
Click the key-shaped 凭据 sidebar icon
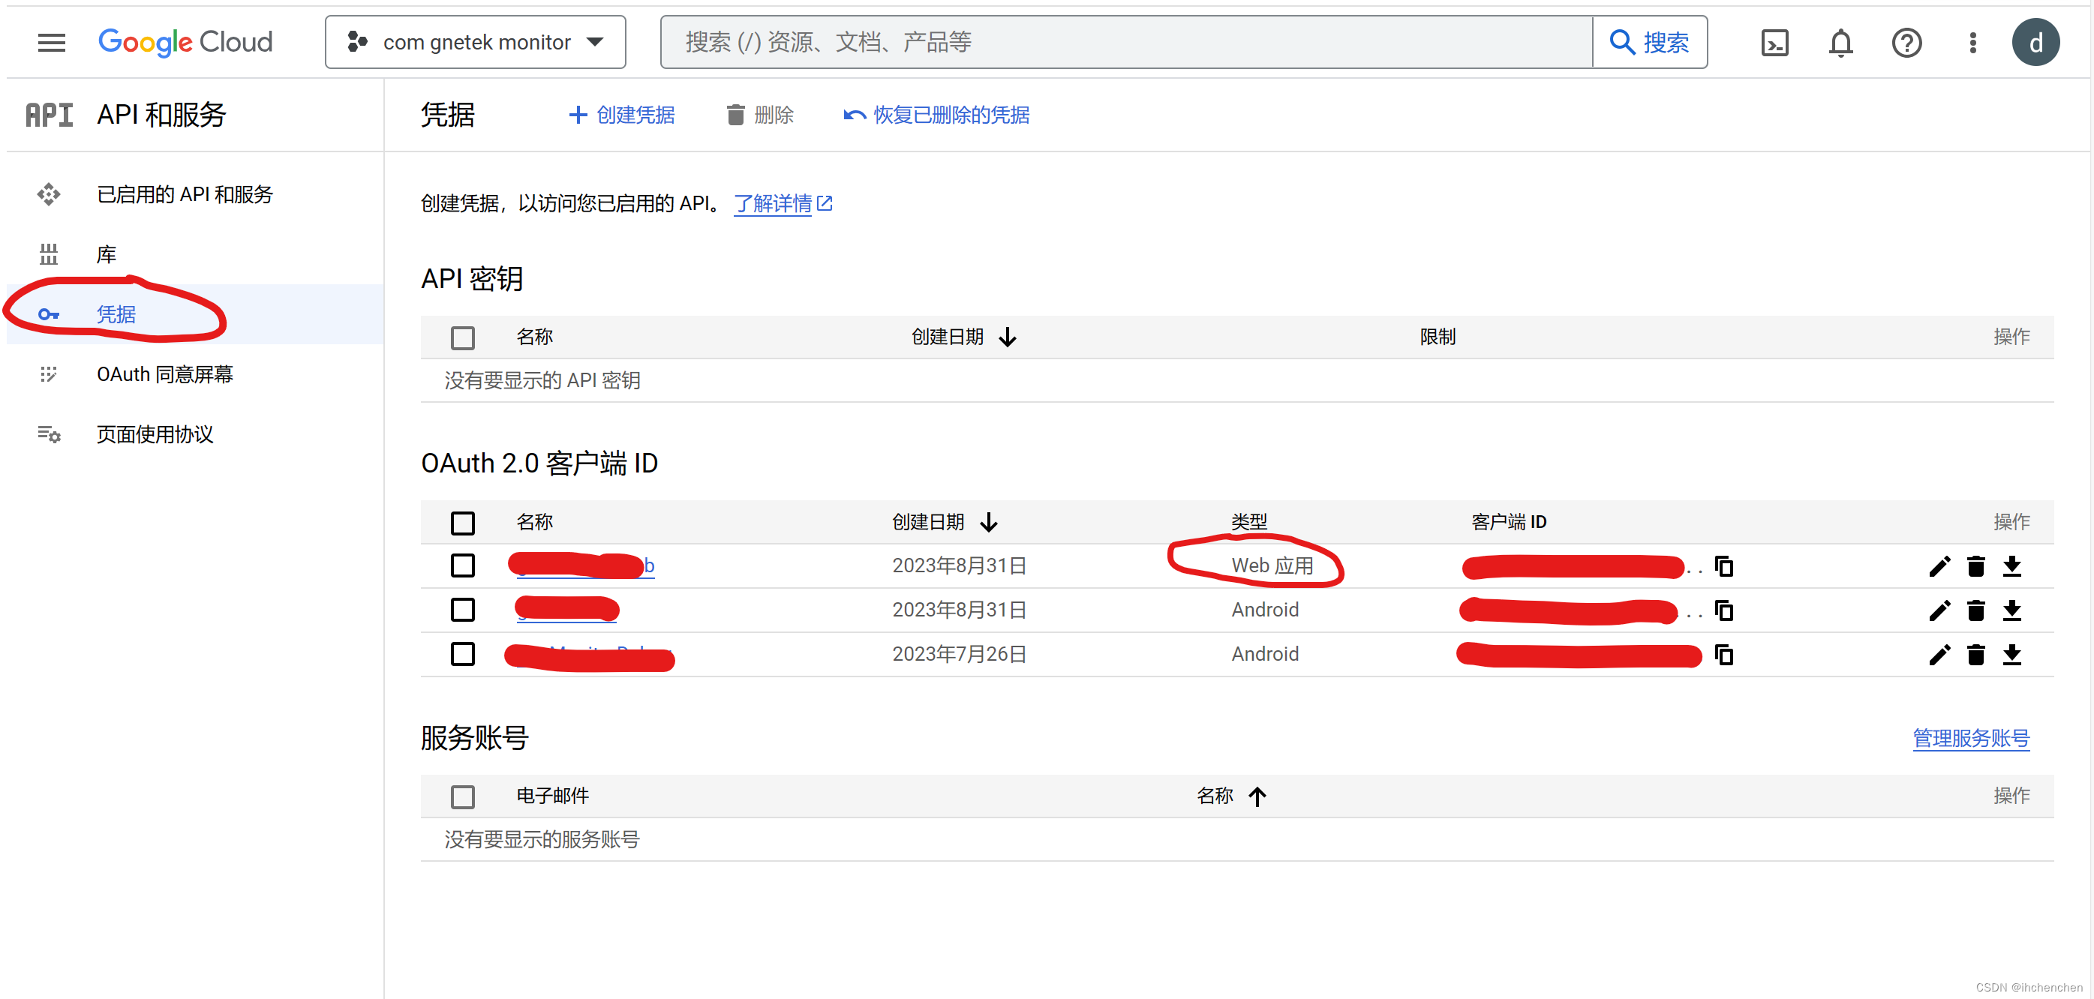click(49, 314)
